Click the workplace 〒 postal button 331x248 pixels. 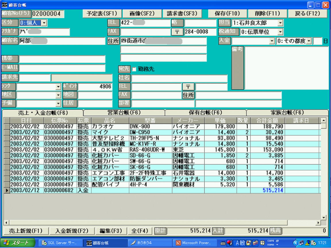tap(188, 86)
